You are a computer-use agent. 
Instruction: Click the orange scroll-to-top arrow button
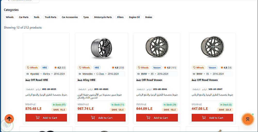click(9, 119)
